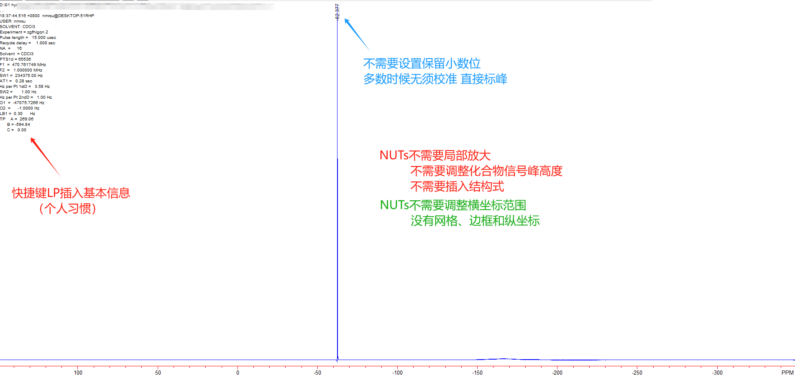Click the "Pulse length = 15.000 usec" line
795x378 pixels.
click(28, 37)
